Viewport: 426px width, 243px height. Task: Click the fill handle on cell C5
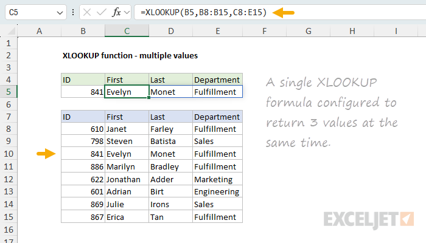point(149,98)
